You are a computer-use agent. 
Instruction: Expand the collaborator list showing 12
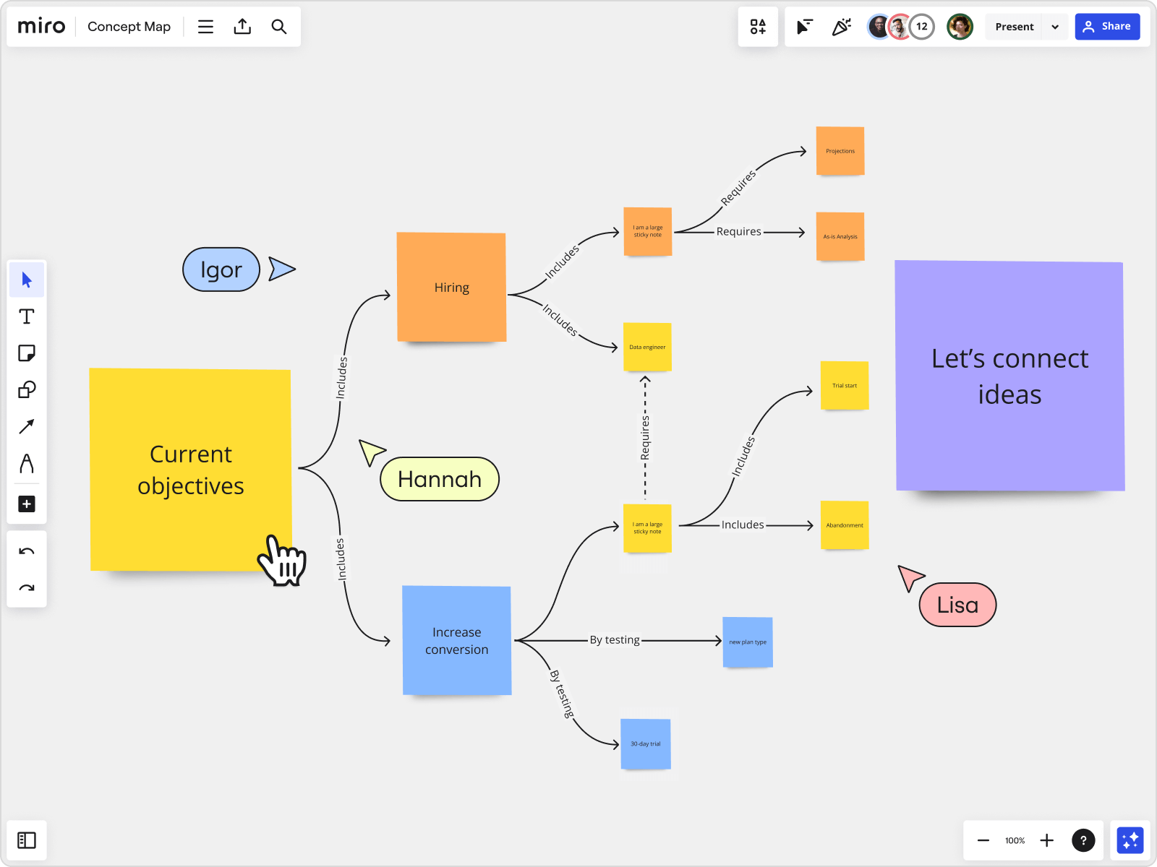[921, 26]
